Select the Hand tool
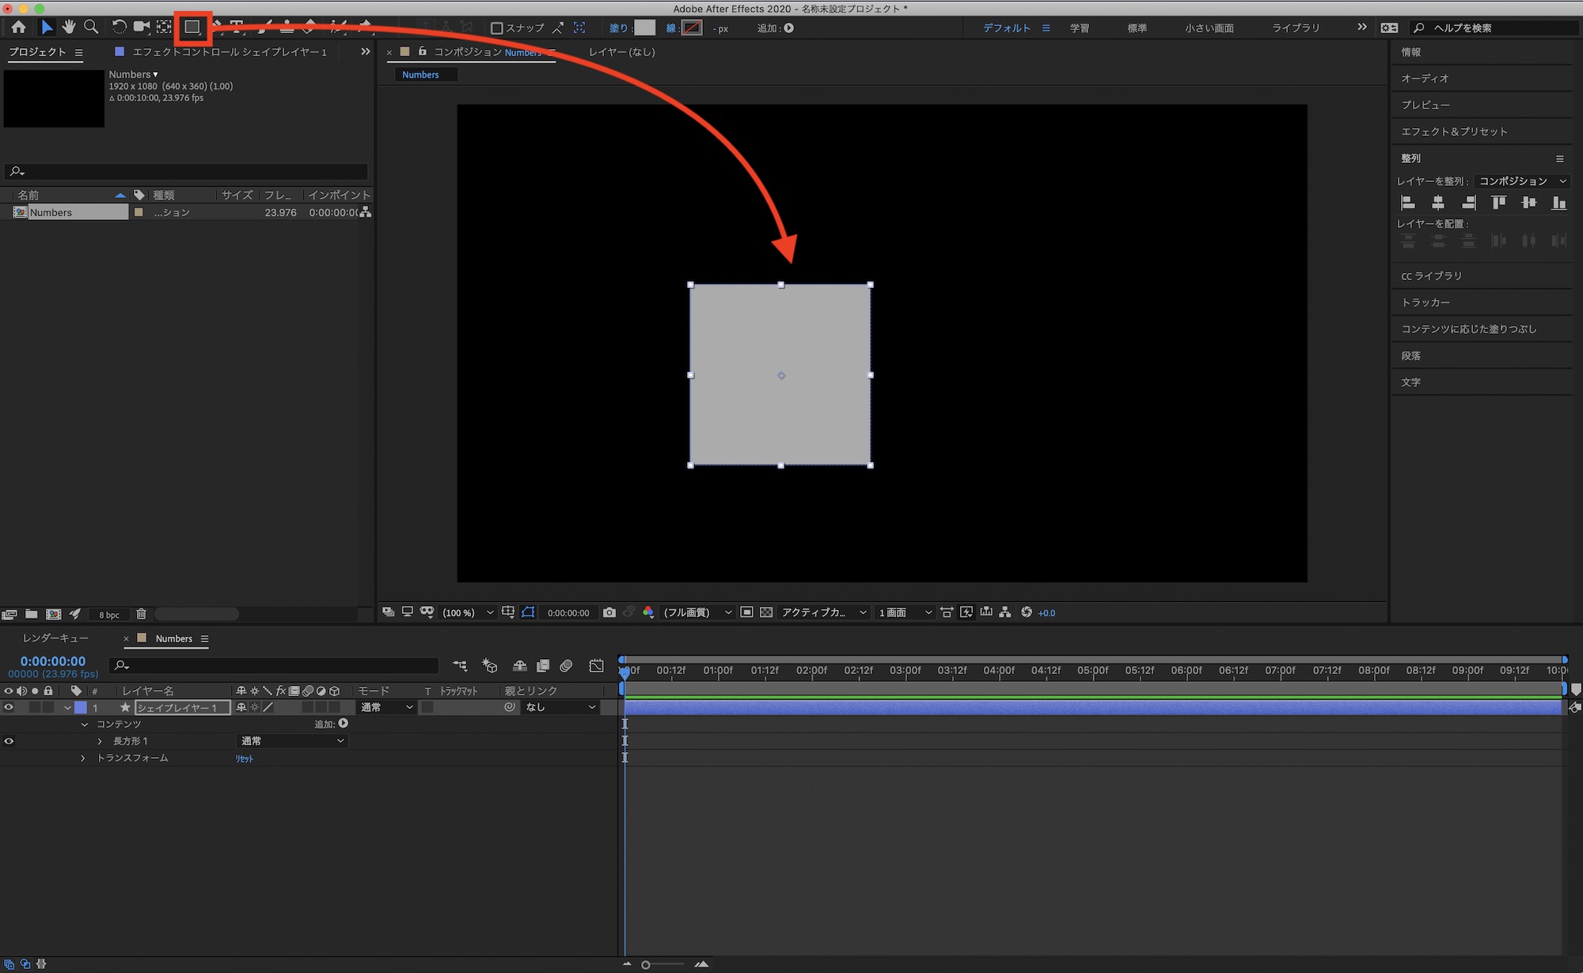 click(x=69, y=28)
